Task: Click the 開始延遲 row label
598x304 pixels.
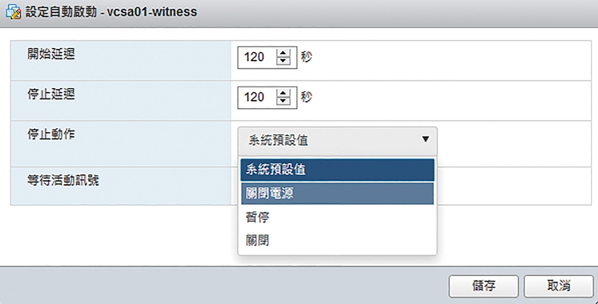Action: (x=51, y=54)
